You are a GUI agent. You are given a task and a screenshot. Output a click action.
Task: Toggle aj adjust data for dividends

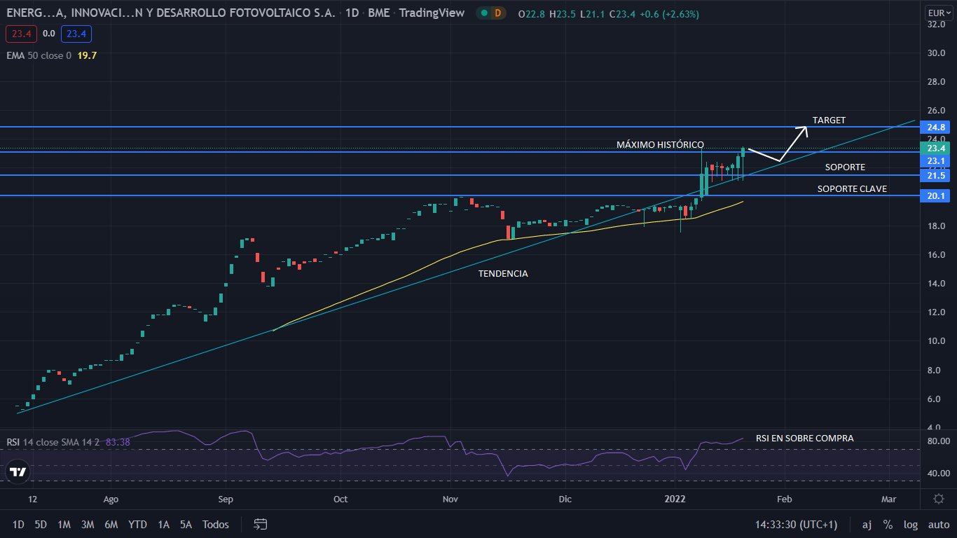tap(867, 524)
